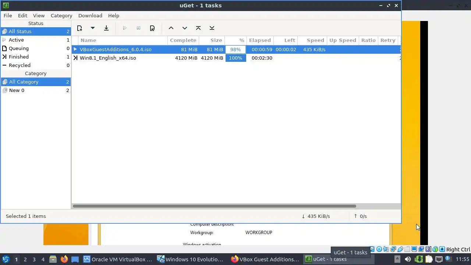This screenshot has height=265, width=471.
Task: Click the status bar upload speed indicator
Action: click(360, 216)
